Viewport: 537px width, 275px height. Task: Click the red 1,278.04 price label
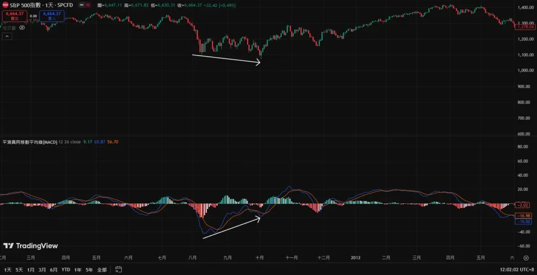525,27
